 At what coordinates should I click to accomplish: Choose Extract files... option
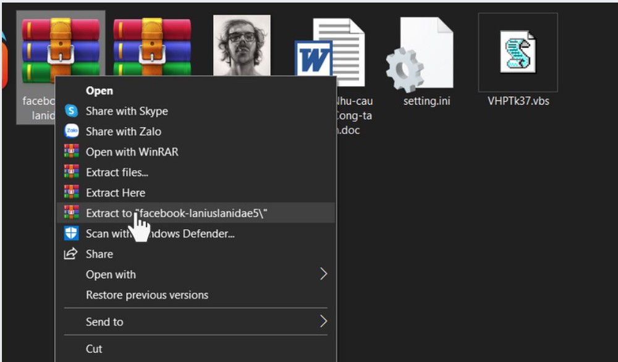pos(196,172)
